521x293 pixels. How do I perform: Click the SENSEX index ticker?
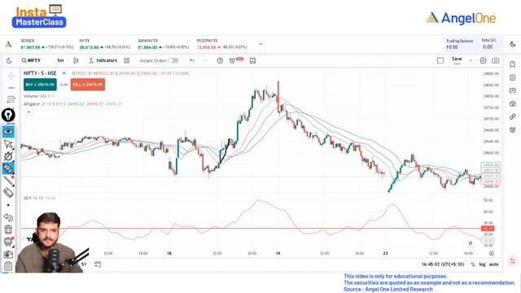[x=47, y=44]
